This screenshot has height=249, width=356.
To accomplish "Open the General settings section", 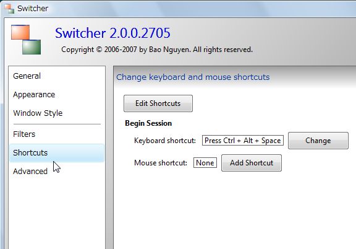I will pos(27,76).
